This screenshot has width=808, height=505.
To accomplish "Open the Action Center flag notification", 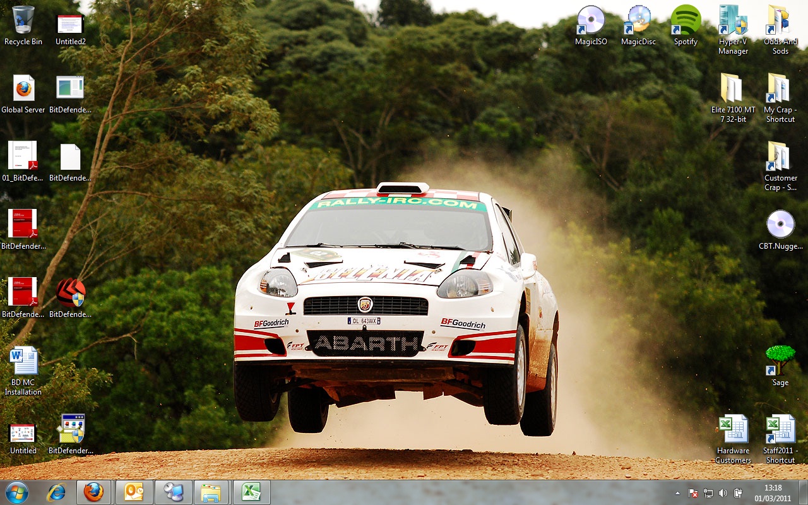I will [x=693, y=493].
